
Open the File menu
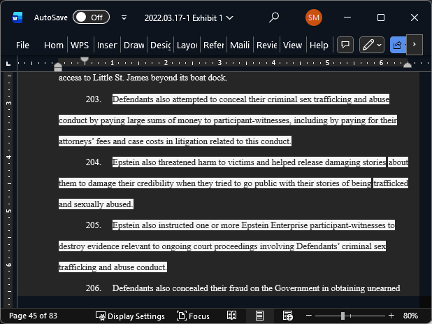(x=22, y=45)
